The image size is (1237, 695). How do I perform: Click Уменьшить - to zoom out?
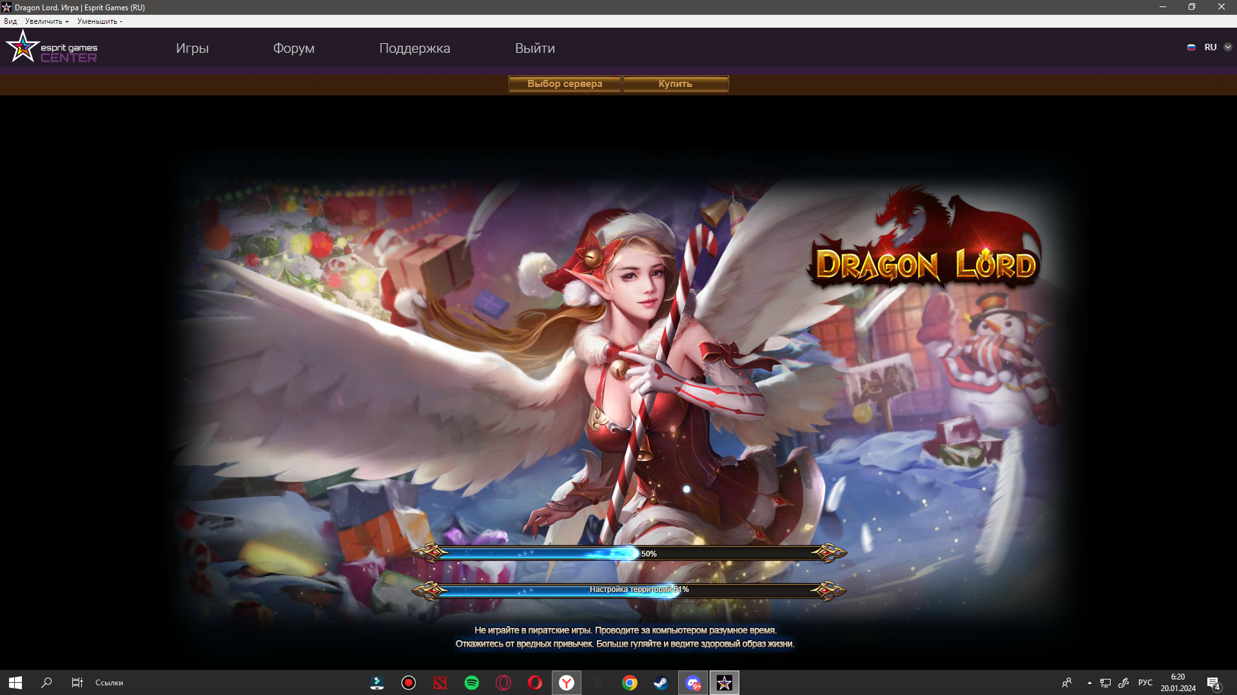point(99,21)
